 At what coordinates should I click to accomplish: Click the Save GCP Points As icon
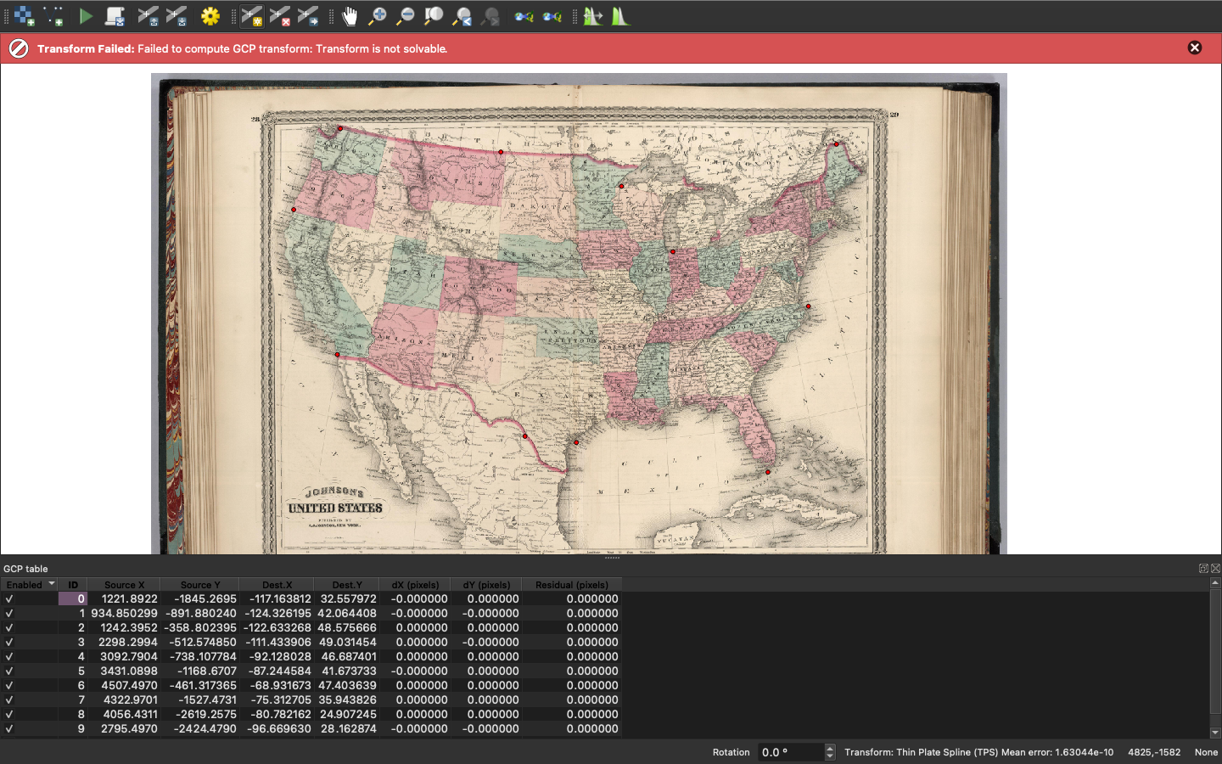pos(177,16)
